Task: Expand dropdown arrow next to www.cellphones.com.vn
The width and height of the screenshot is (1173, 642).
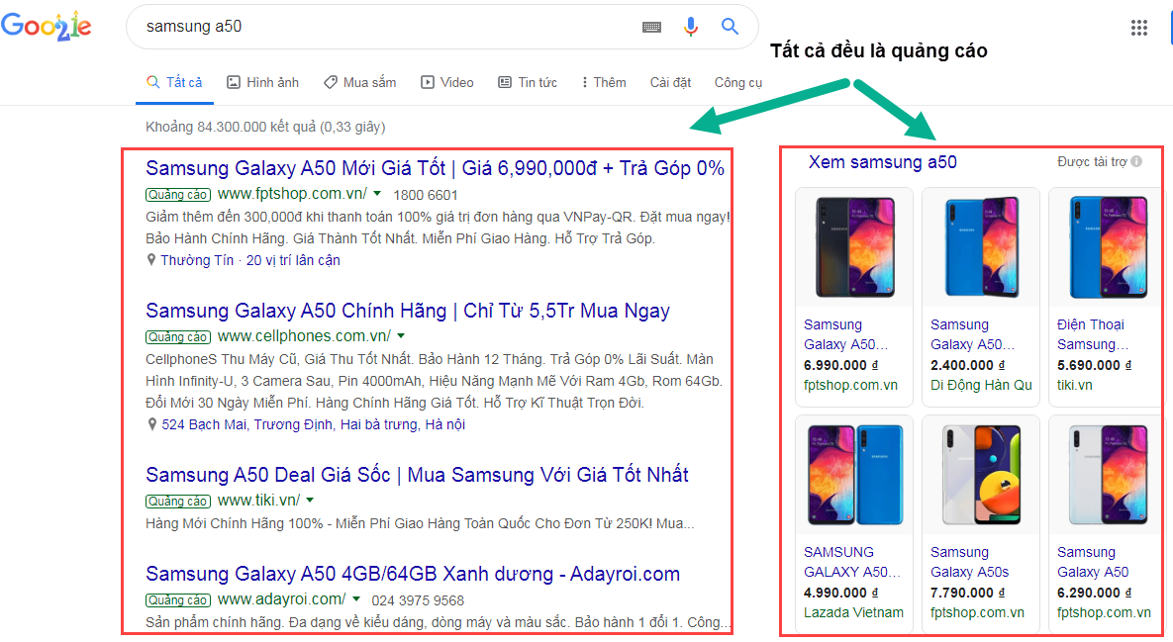Action: click(x=401, y=335)
